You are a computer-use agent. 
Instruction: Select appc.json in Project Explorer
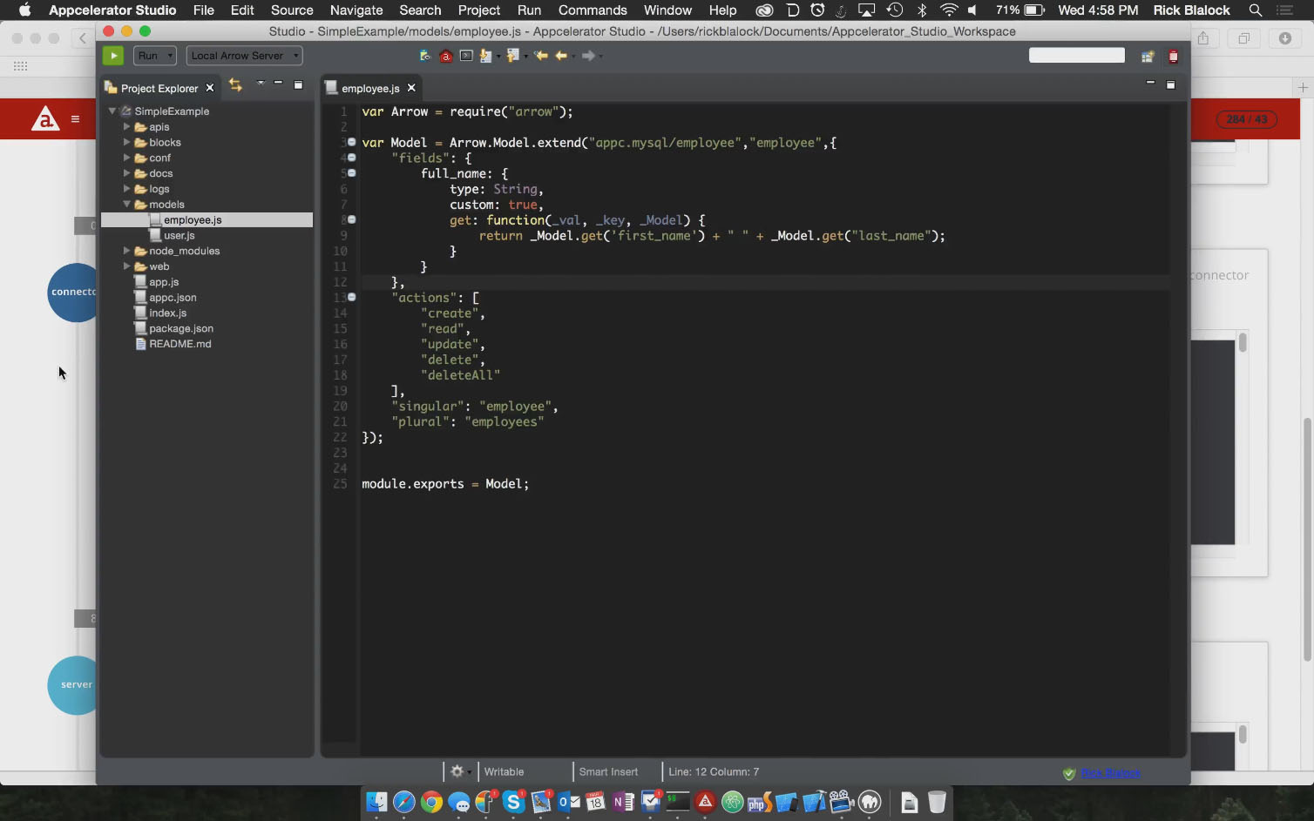(x=173, y=298)
